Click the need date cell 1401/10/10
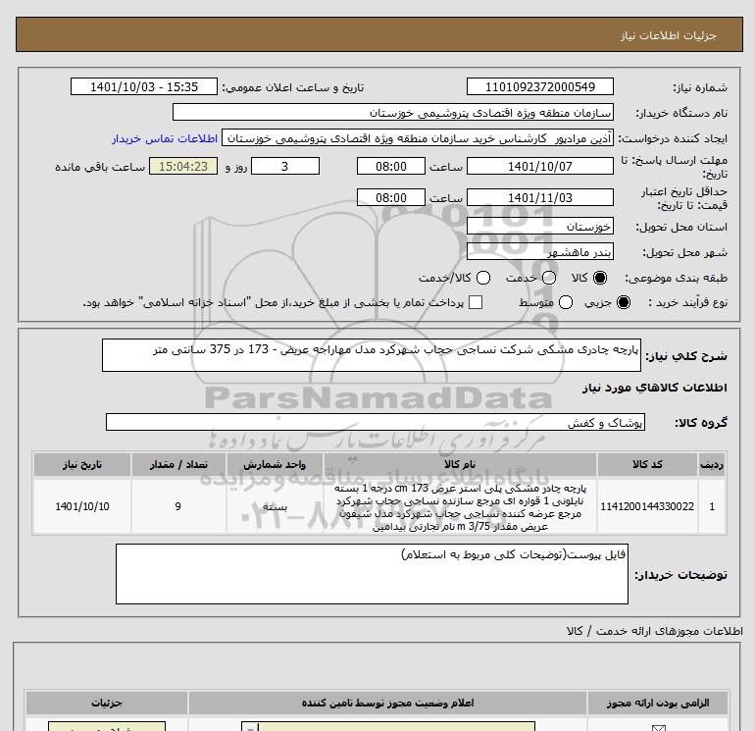The image size is (755, 731). coord(81,506)
